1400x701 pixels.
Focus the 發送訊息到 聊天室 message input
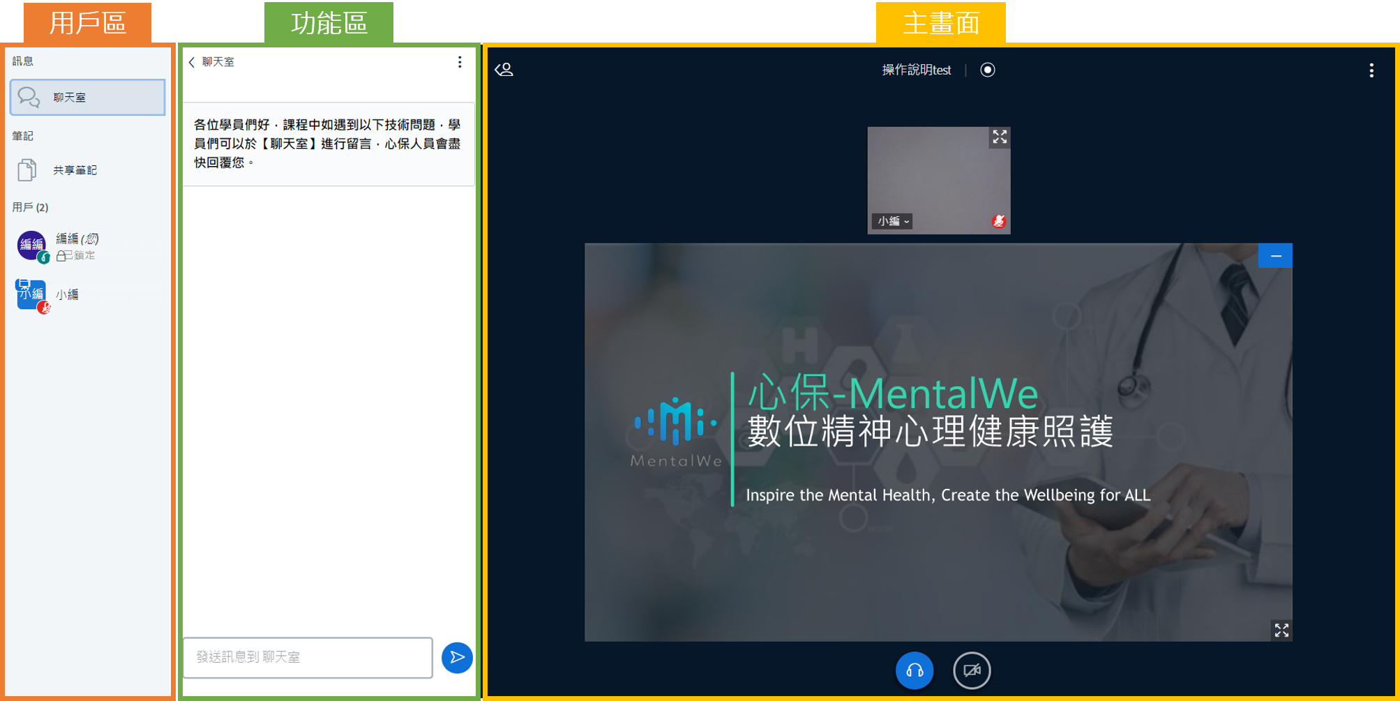tap(308, 657)
